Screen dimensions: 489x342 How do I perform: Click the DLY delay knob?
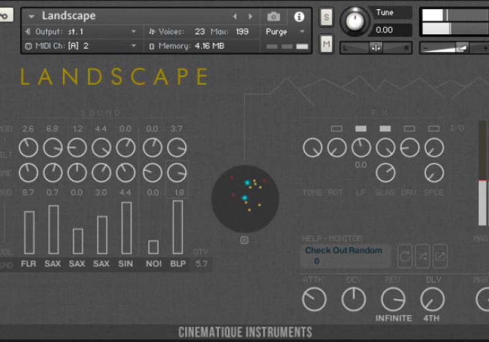(x=432, y=299)
